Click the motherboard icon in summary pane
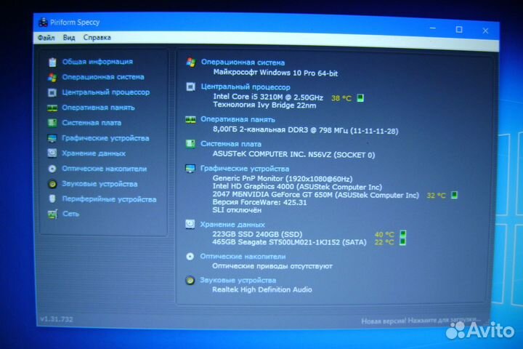This screenshot has height=349, width=523. point(190,144)
